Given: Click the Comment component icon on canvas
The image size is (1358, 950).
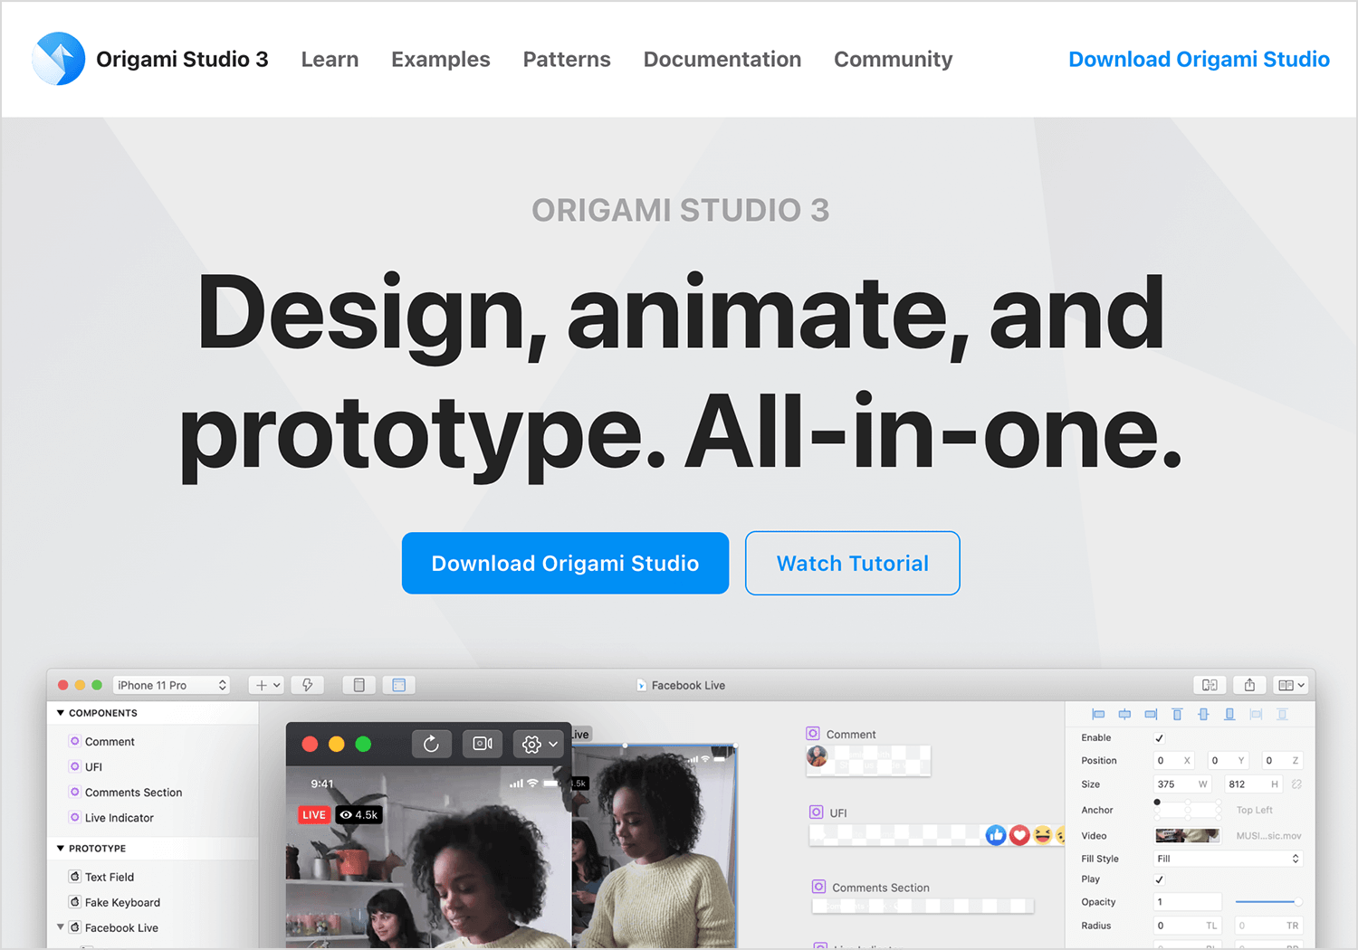Looking at the screenshot, I should pyautogui.click(x=813, y=734).
